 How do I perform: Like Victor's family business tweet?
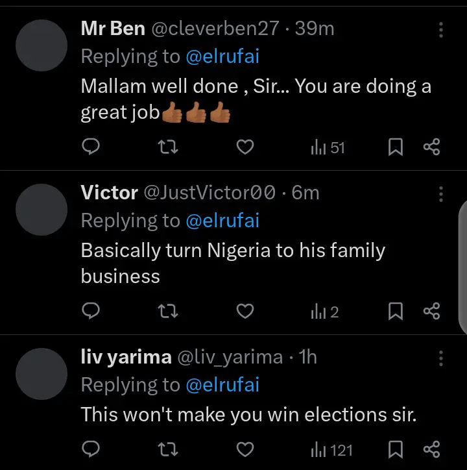pos(244,312)
